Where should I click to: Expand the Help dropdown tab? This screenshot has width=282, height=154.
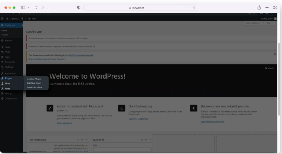click(x=270, y=23)
